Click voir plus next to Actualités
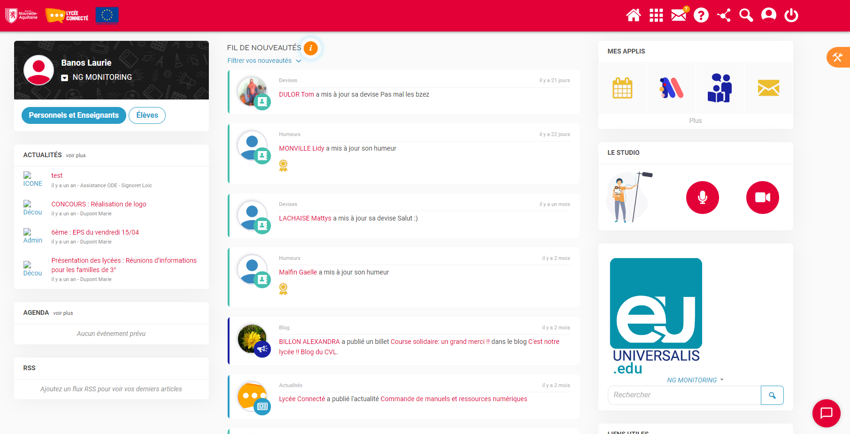This screenshot has height=434, width=850. [x=76, y=155]
